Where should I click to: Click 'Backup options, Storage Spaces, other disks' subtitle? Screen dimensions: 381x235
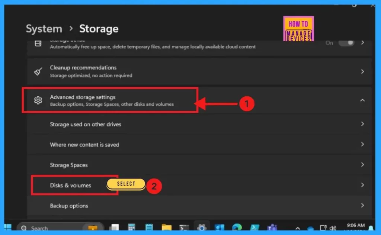click(x=112, y=104)
